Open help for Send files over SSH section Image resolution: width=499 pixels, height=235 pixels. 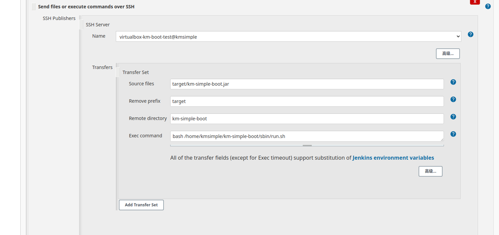coord(488,6)
